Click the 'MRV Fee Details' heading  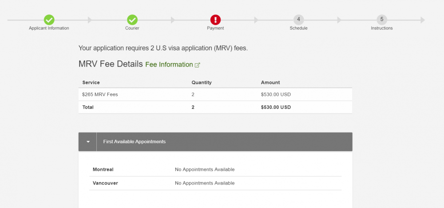pyautogui.click(x=111, y=64)
